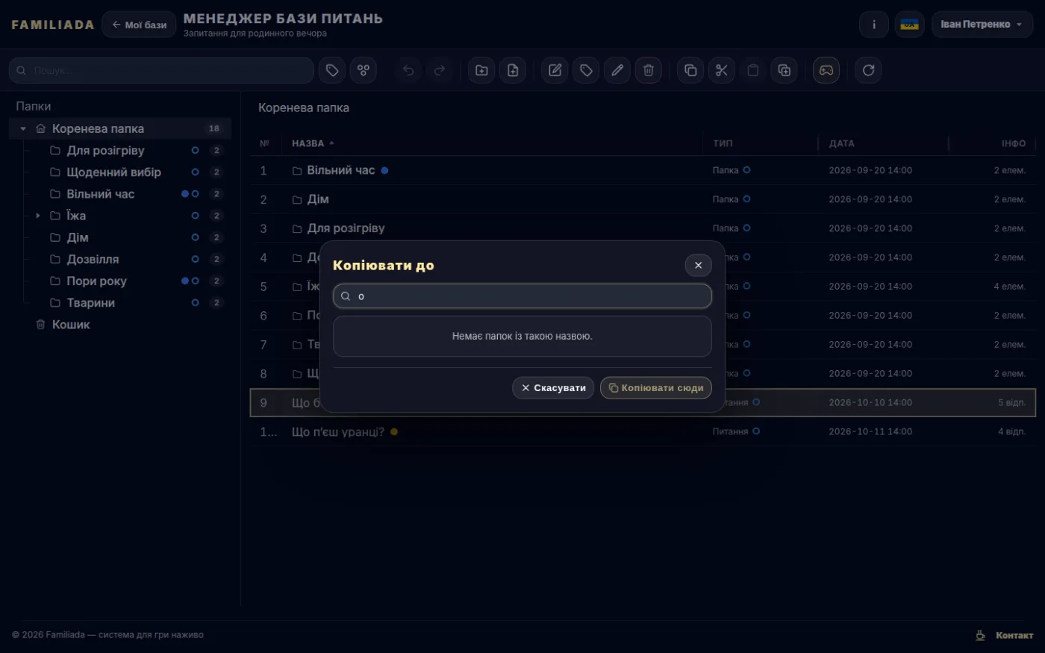Click the tag filter icon beside search
Screen dimensions: 1045x653
coord(332,70)
